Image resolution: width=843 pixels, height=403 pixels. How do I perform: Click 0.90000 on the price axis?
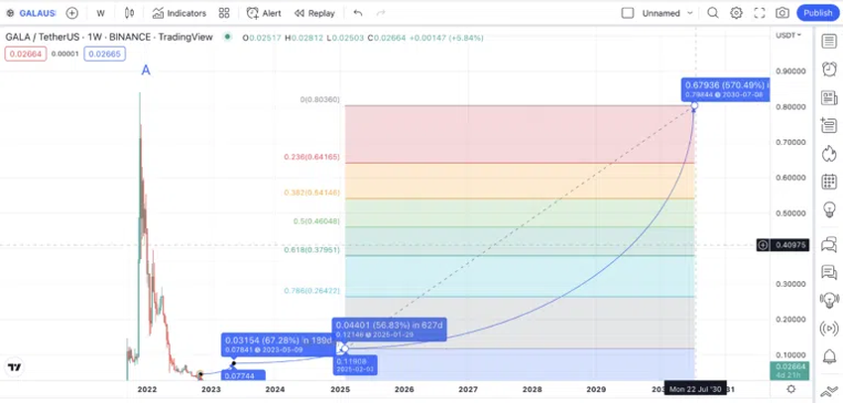click(x=790, y=71)
